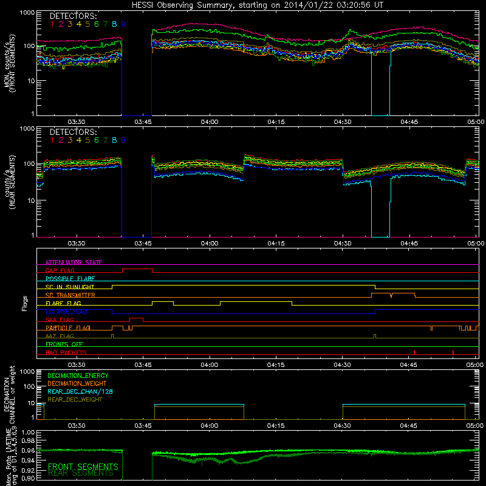Click the 0.90 tick on the livetime axis
Viewport: 486px width, 486px height.
tap(28, 478)
